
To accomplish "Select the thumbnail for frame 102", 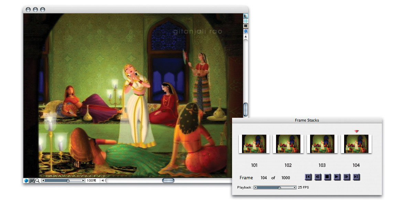I will 288,144.
